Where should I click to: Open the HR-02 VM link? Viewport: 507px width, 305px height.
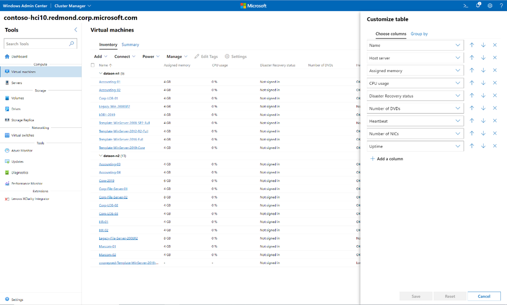point(104,230)
